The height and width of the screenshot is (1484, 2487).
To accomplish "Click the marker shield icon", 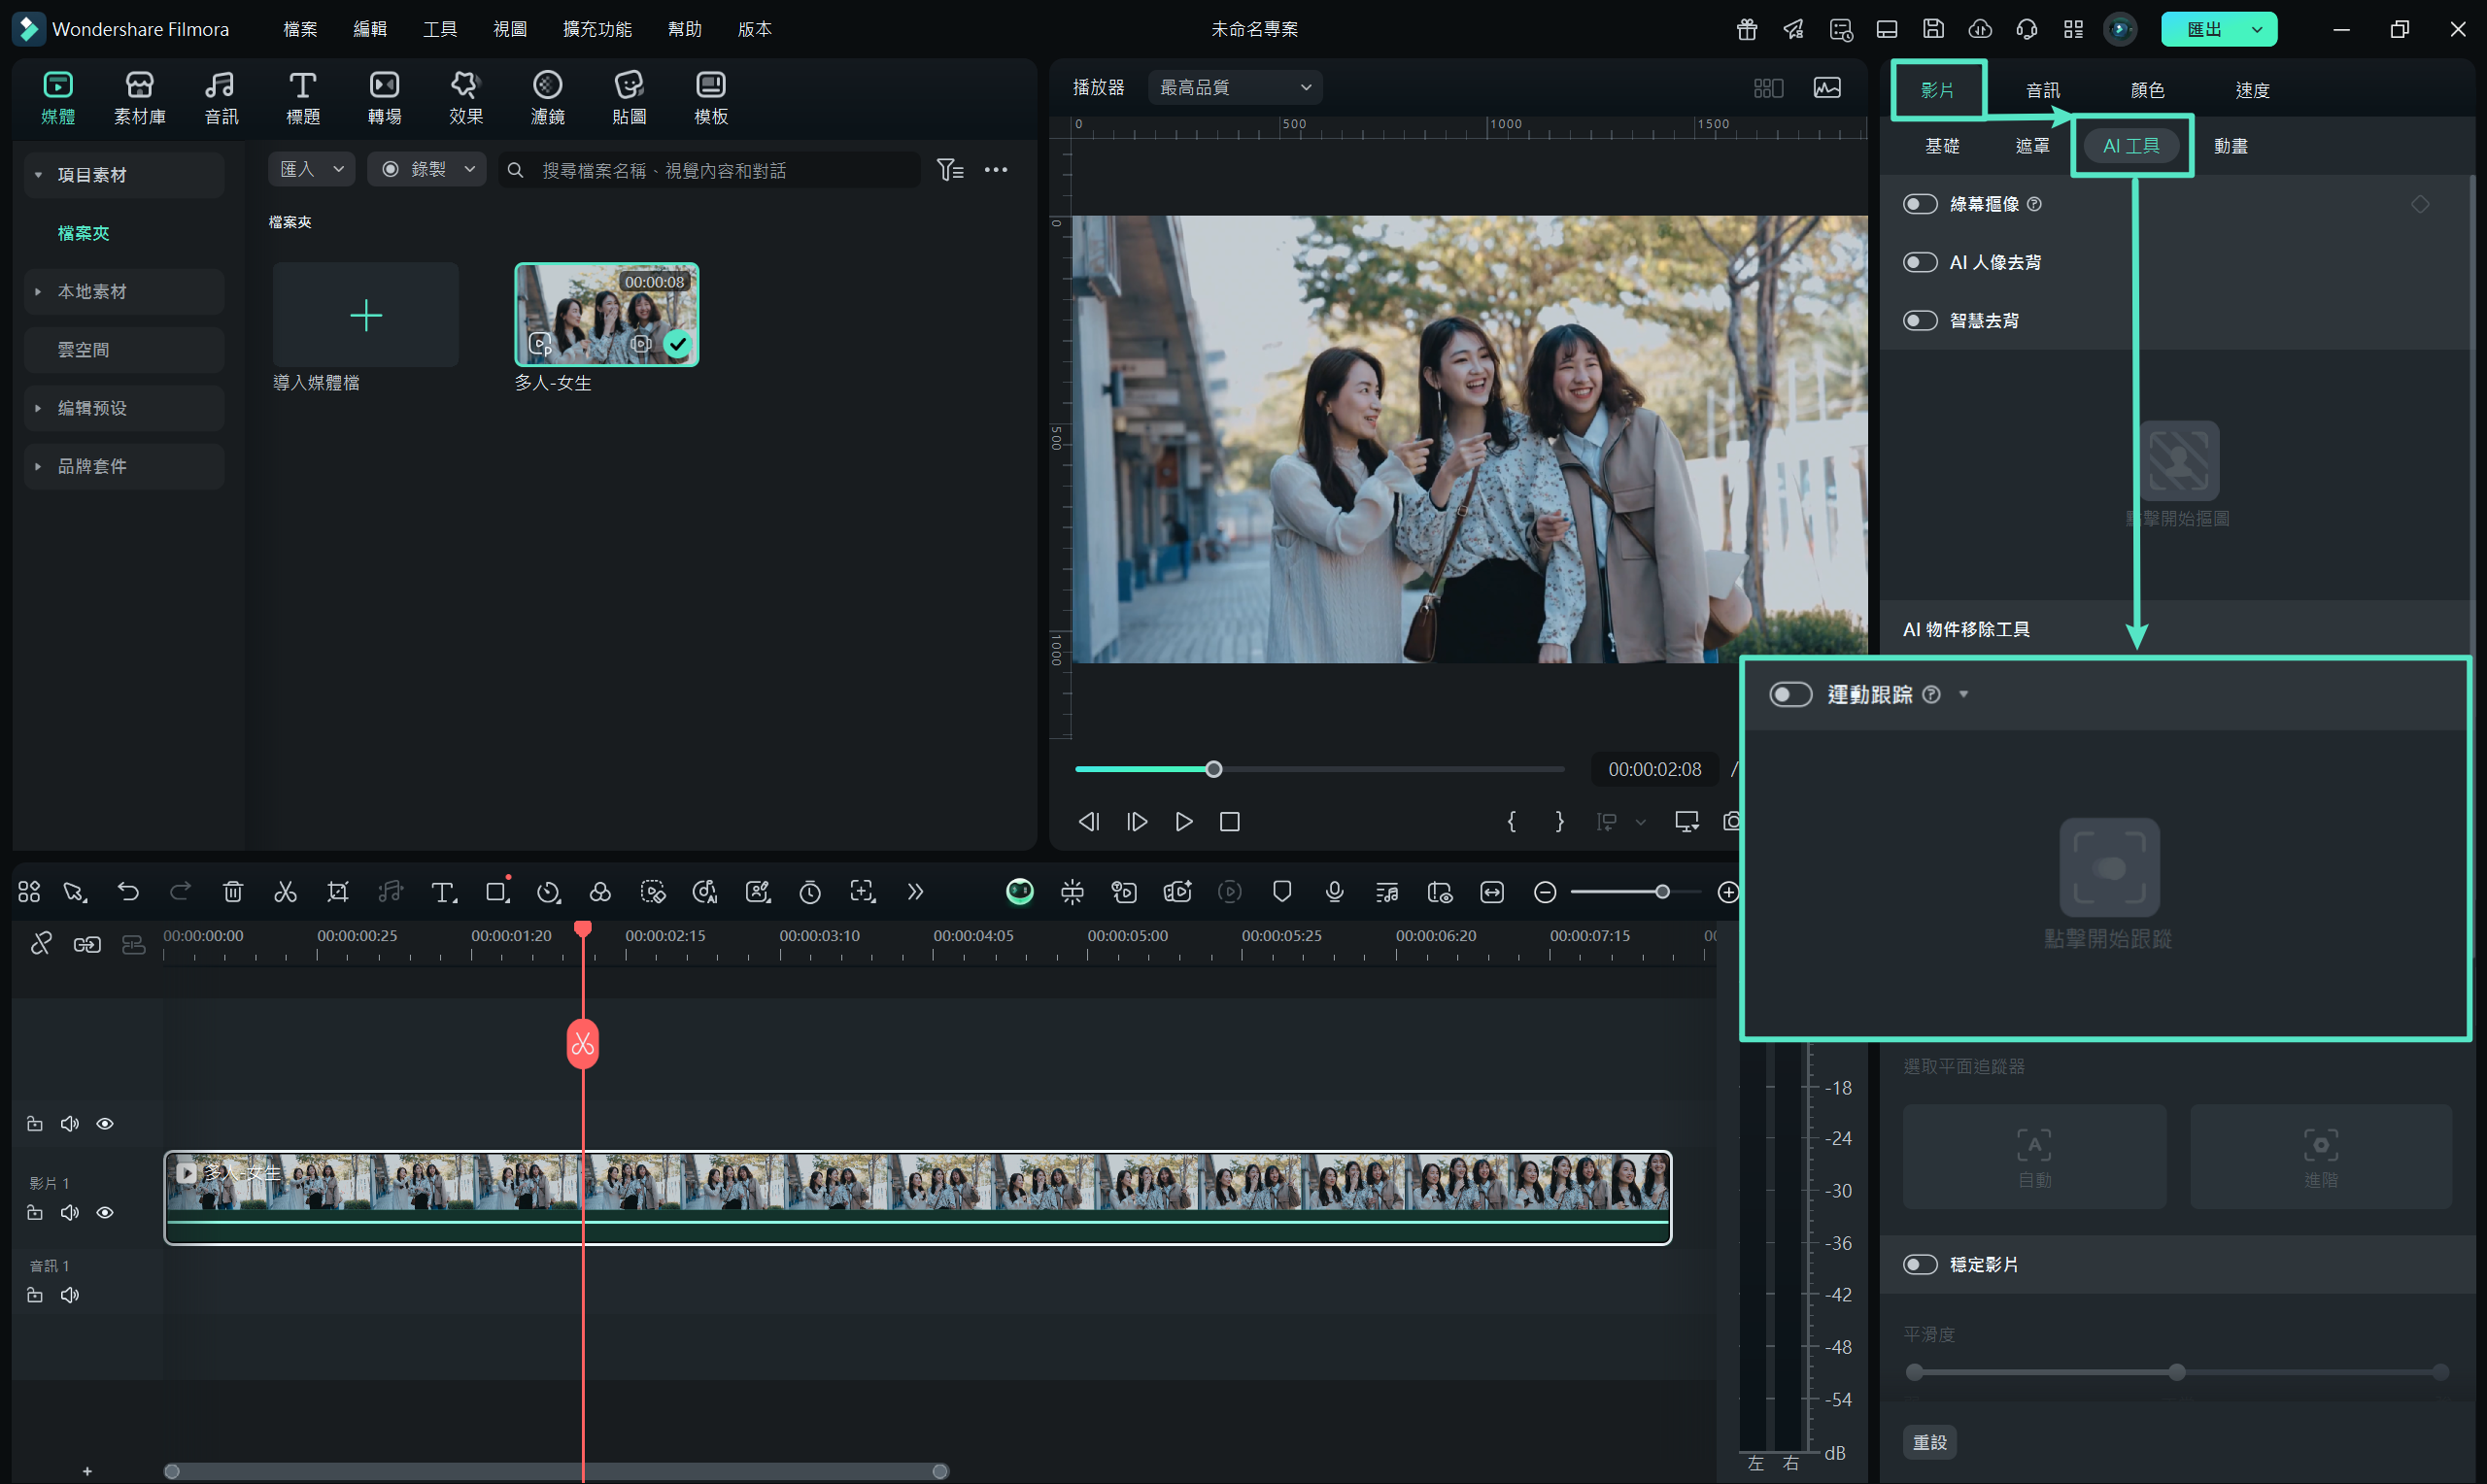I will [x=1282, y=891].
